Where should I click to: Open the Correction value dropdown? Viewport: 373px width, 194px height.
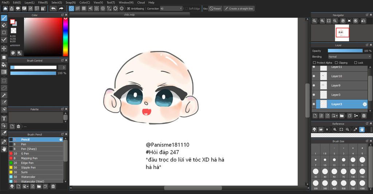(171, 8)
